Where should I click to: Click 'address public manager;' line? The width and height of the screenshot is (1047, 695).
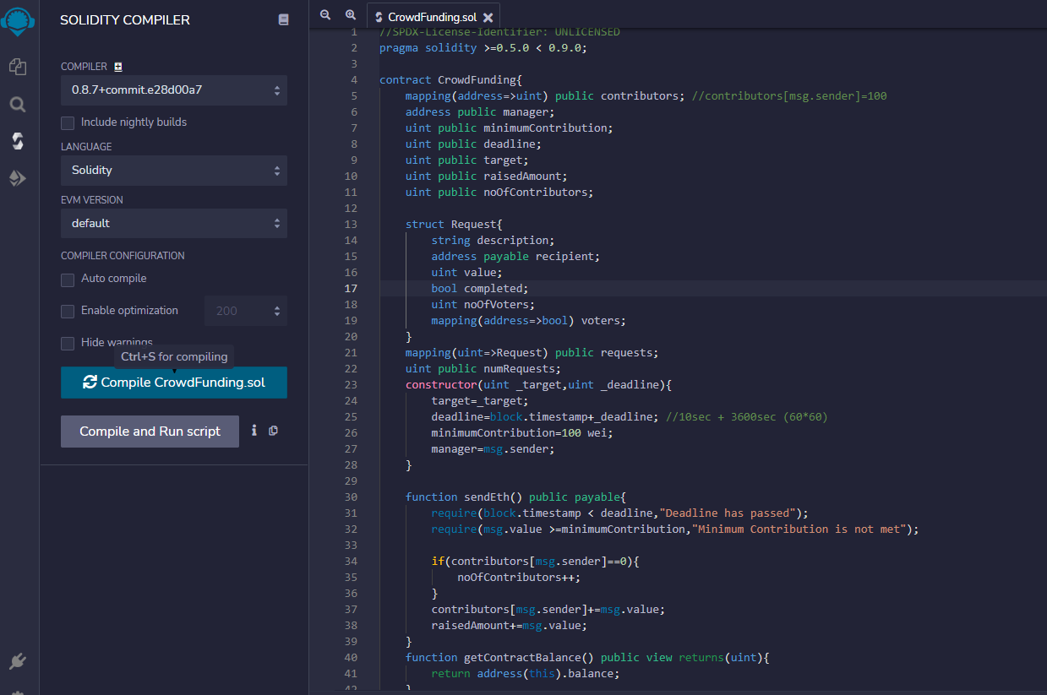pos(480,112)
